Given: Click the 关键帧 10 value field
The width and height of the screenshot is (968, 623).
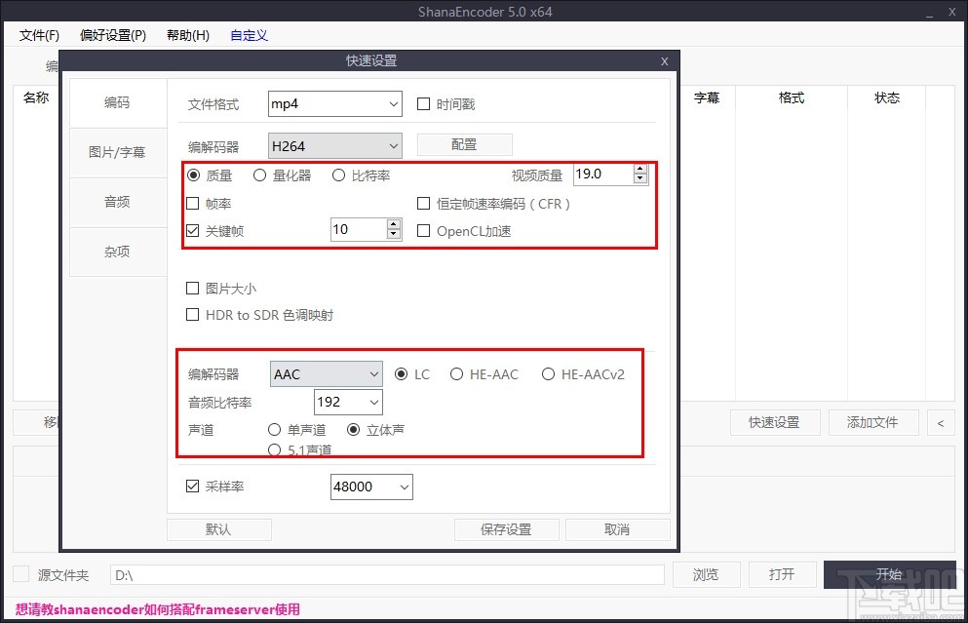Looking at the screenshot, I should 359,230.
